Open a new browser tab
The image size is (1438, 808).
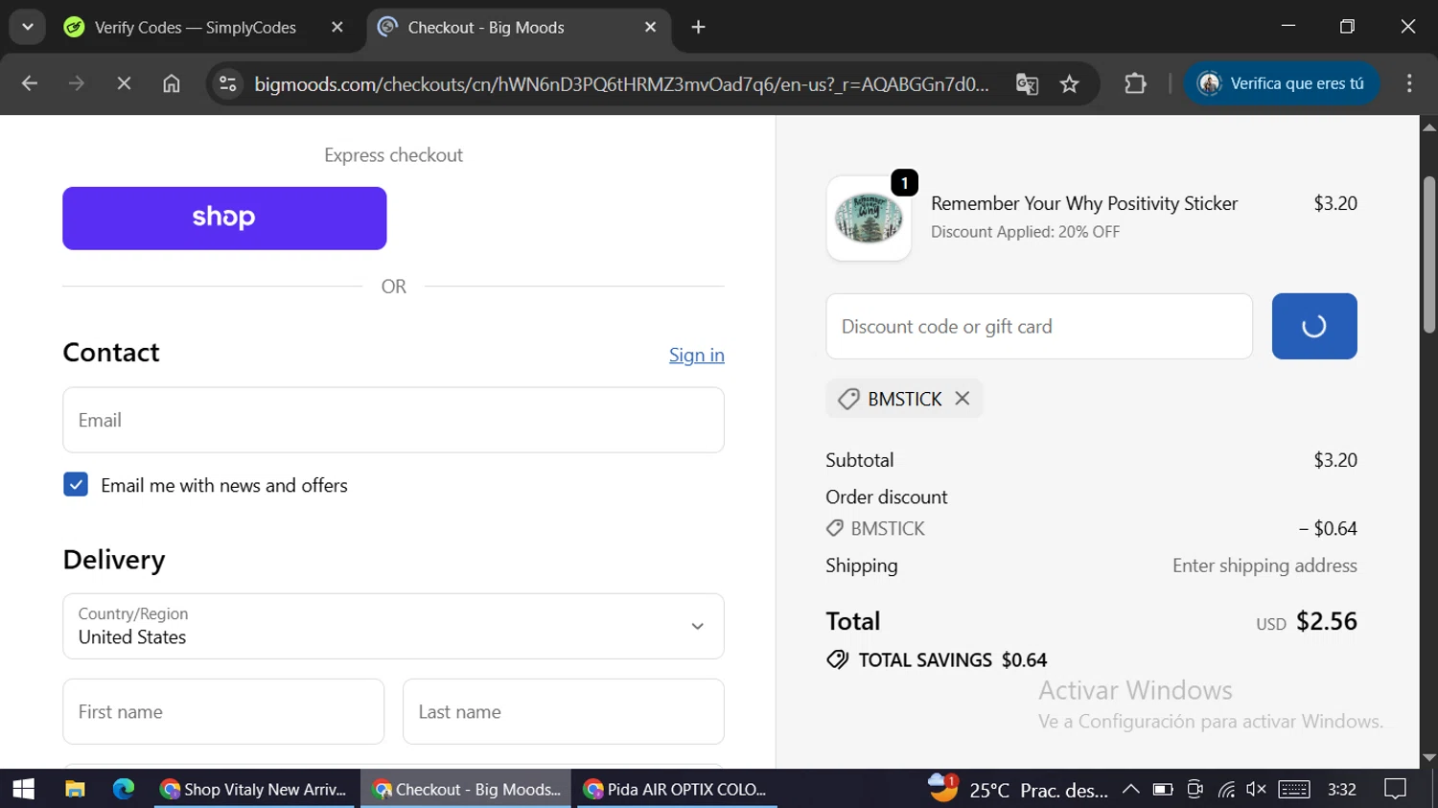[698, 27]
